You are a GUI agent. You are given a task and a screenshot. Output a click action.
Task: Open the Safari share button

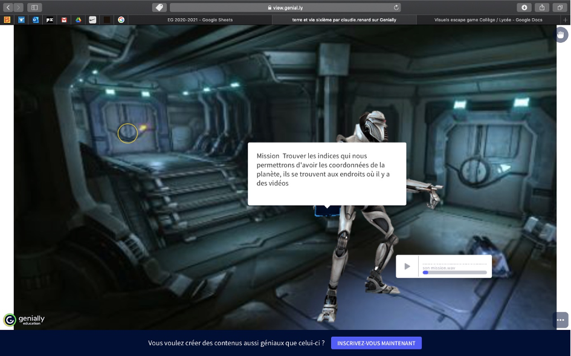pos(542,7)
